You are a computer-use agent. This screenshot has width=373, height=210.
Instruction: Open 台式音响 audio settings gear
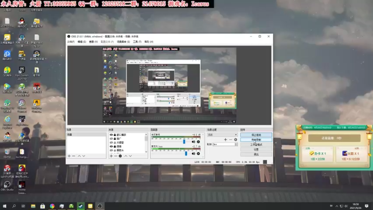coord(199,142)
